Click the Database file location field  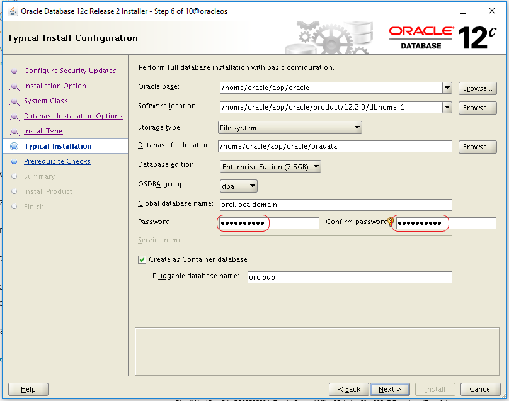point(335,146)
